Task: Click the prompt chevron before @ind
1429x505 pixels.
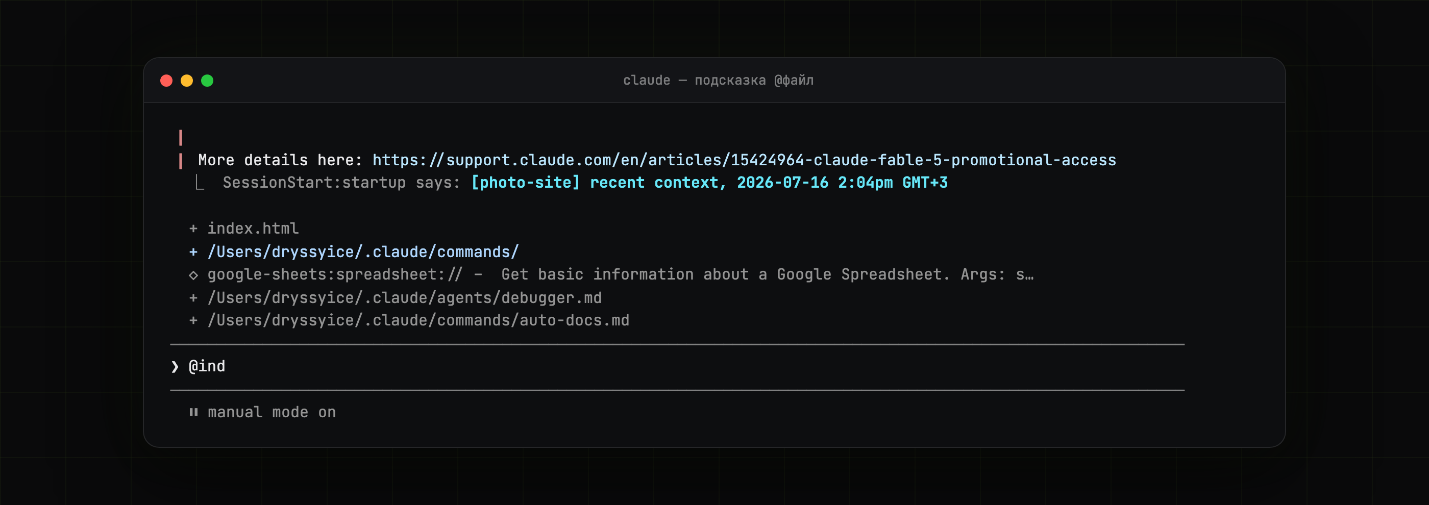Action: (175, 367)
